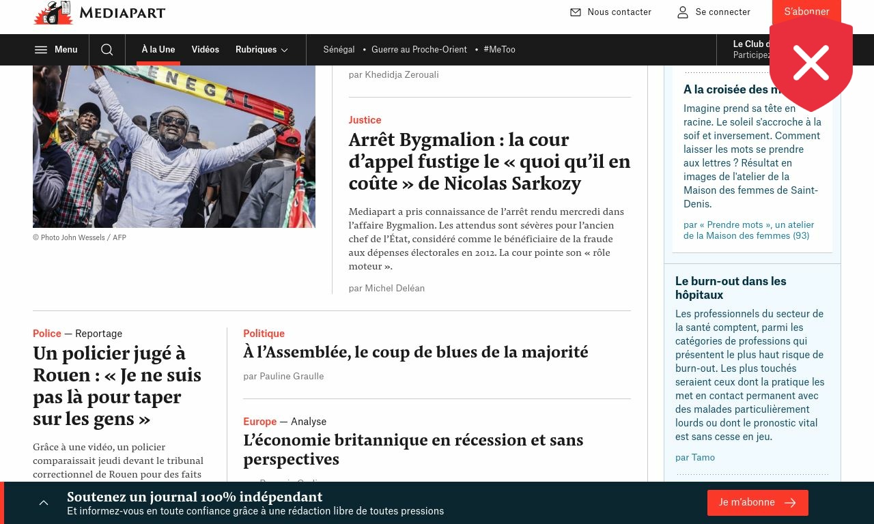Open the Arrêt Bygmalion article headline
Screen dimensions: 874x524
[x=490, y=161]
